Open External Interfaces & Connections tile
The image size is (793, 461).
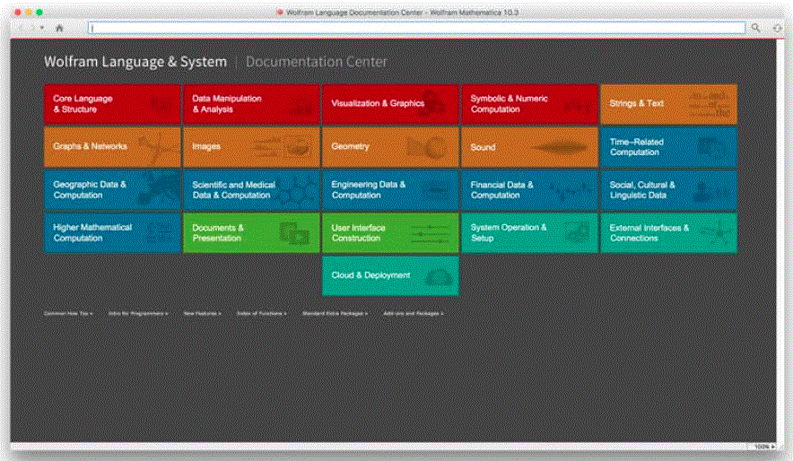(x=668, y=233)
